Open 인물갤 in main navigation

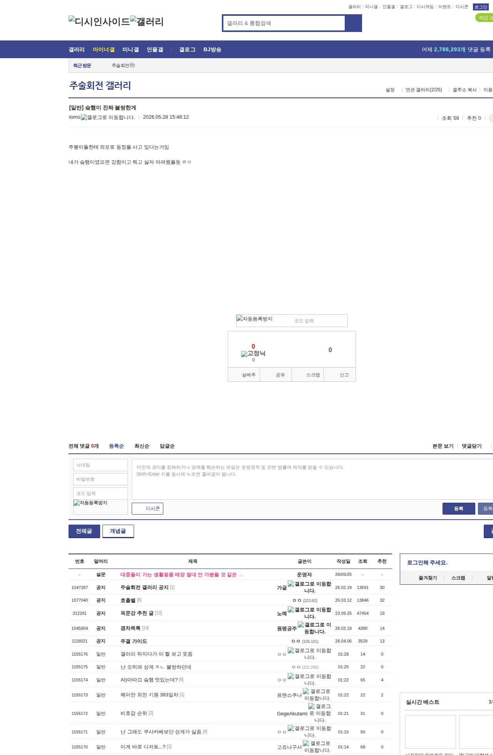155,50
